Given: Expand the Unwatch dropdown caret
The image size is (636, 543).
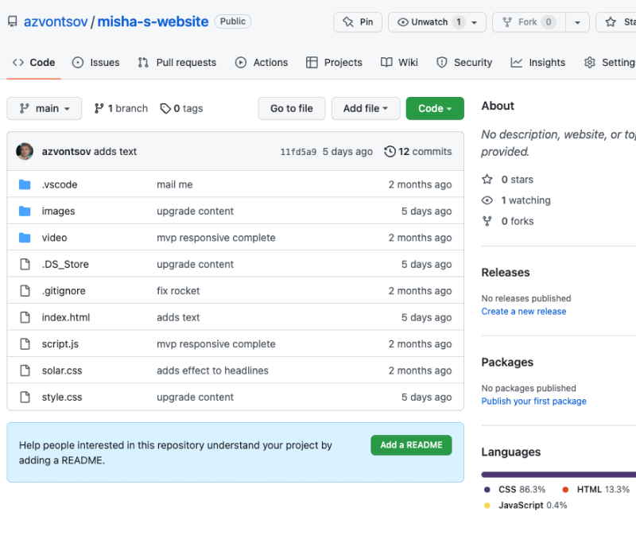Looking at the screenshot, I should click(x=474, y=22).
